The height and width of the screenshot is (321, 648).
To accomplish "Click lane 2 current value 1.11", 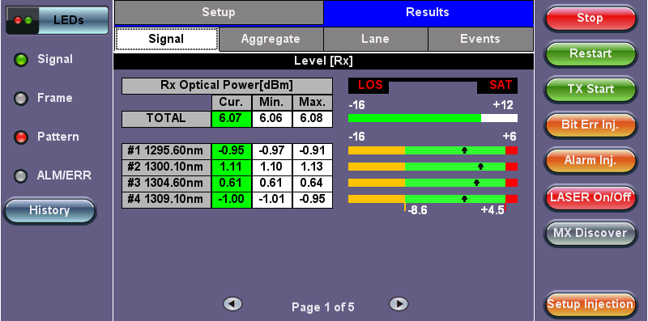I will 232,167.
